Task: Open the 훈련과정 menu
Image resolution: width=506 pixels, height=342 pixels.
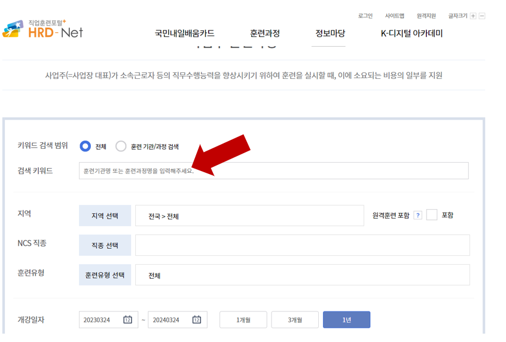Action: tap(265, 33)
